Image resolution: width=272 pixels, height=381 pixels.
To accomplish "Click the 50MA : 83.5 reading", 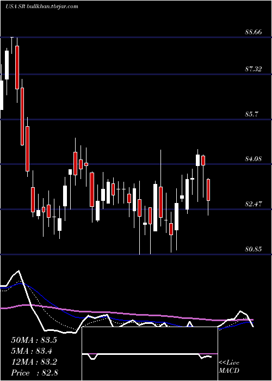I will click(x=34, y=340).
